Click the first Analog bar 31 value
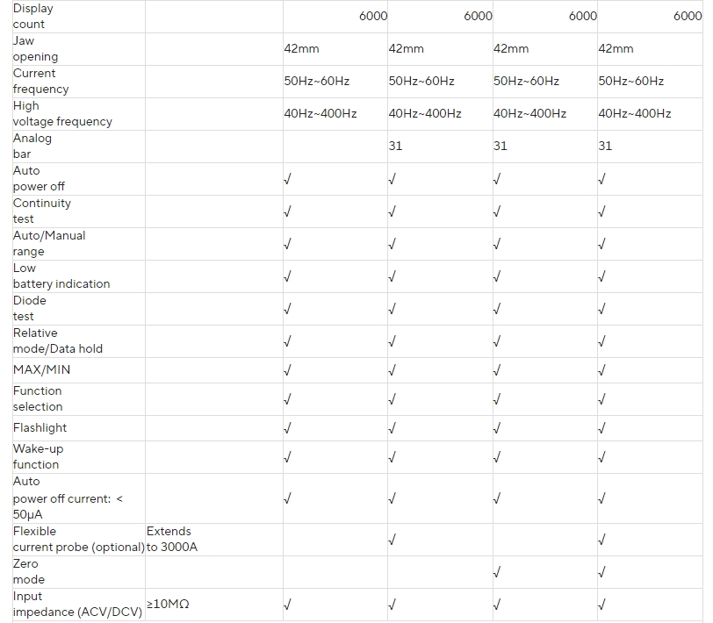This screenshot has height=623, width=713. [395, 146]
